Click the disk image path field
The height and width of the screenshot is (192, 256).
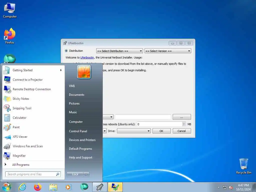click(143, 117)
